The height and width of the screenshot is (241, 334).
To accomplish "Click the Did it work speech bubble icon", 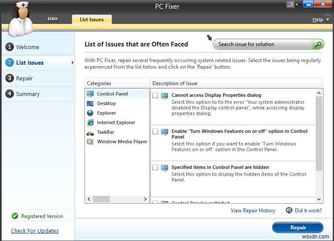I will 289,211.
